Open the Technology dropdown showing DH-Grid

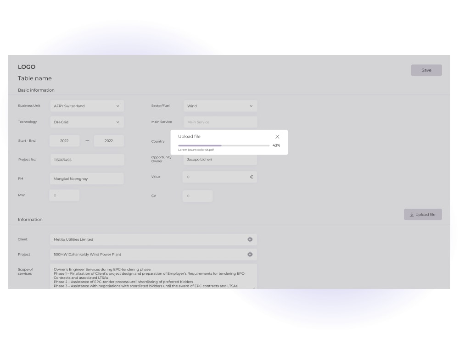pos(87,122)
